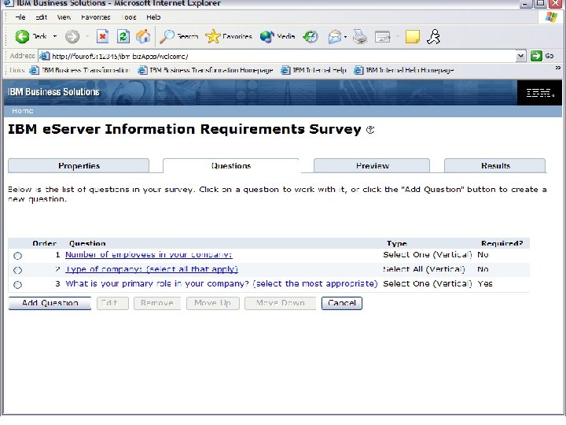Click the 'Question' column header
The height and width of the screenshot is (425, 566).
tap(87, 243)
